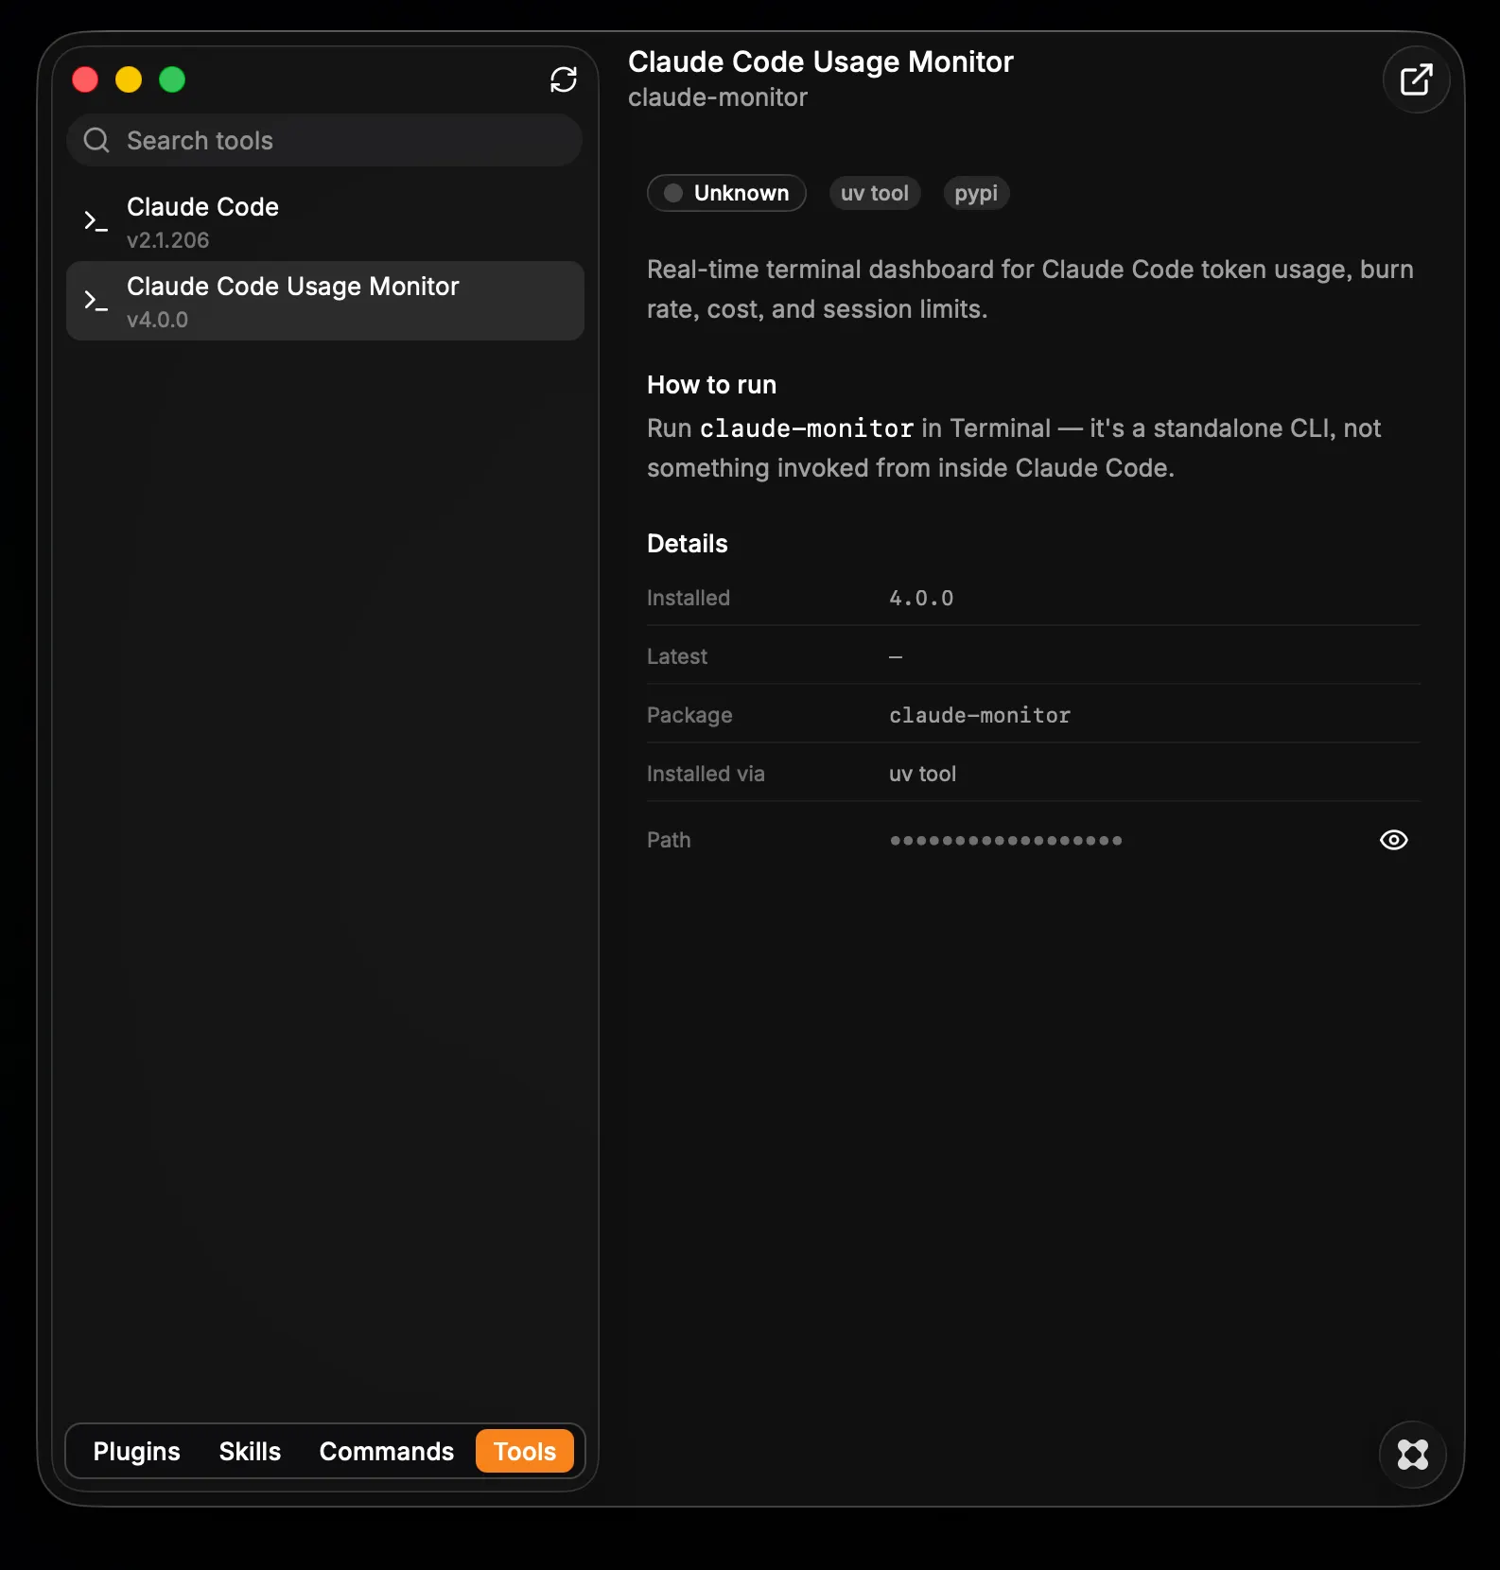This screenshot has width=1500, height=1570.
Task: Click the v4.0.0 version label in sidebar
Action: tap(157, 320)
